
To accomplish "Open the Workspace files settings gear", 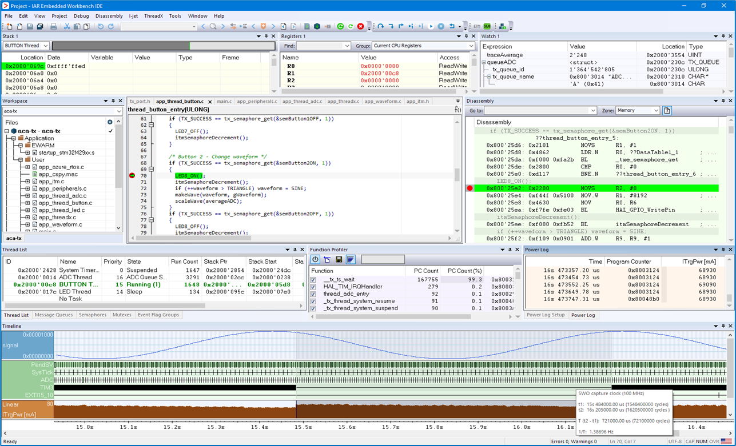I will pos(110,122).
